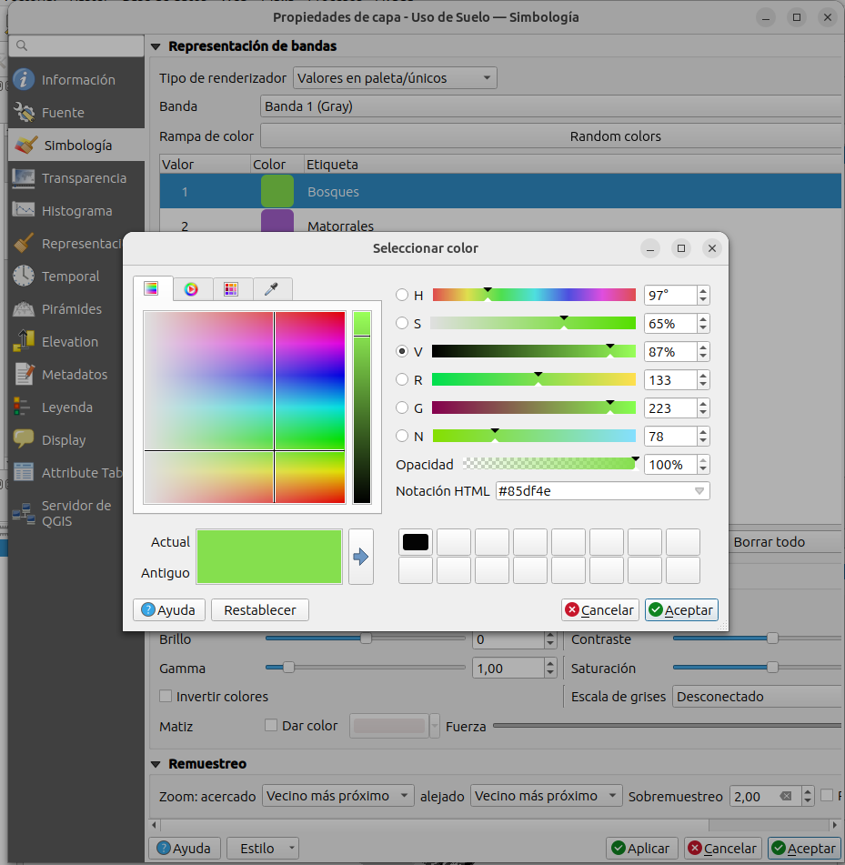Enable the Invertir colores checkbox
Image resolution: width=845 pixels, height=865 pixels.
coord(166,697)
